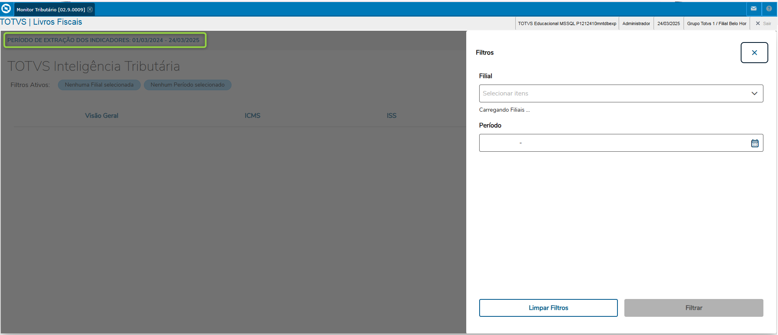Image resolution: width=778 pixels, height=335 pixels.
Task: Click the TOTVS Educacional MSSQL environment label
Action: click(x=567, y=23)
